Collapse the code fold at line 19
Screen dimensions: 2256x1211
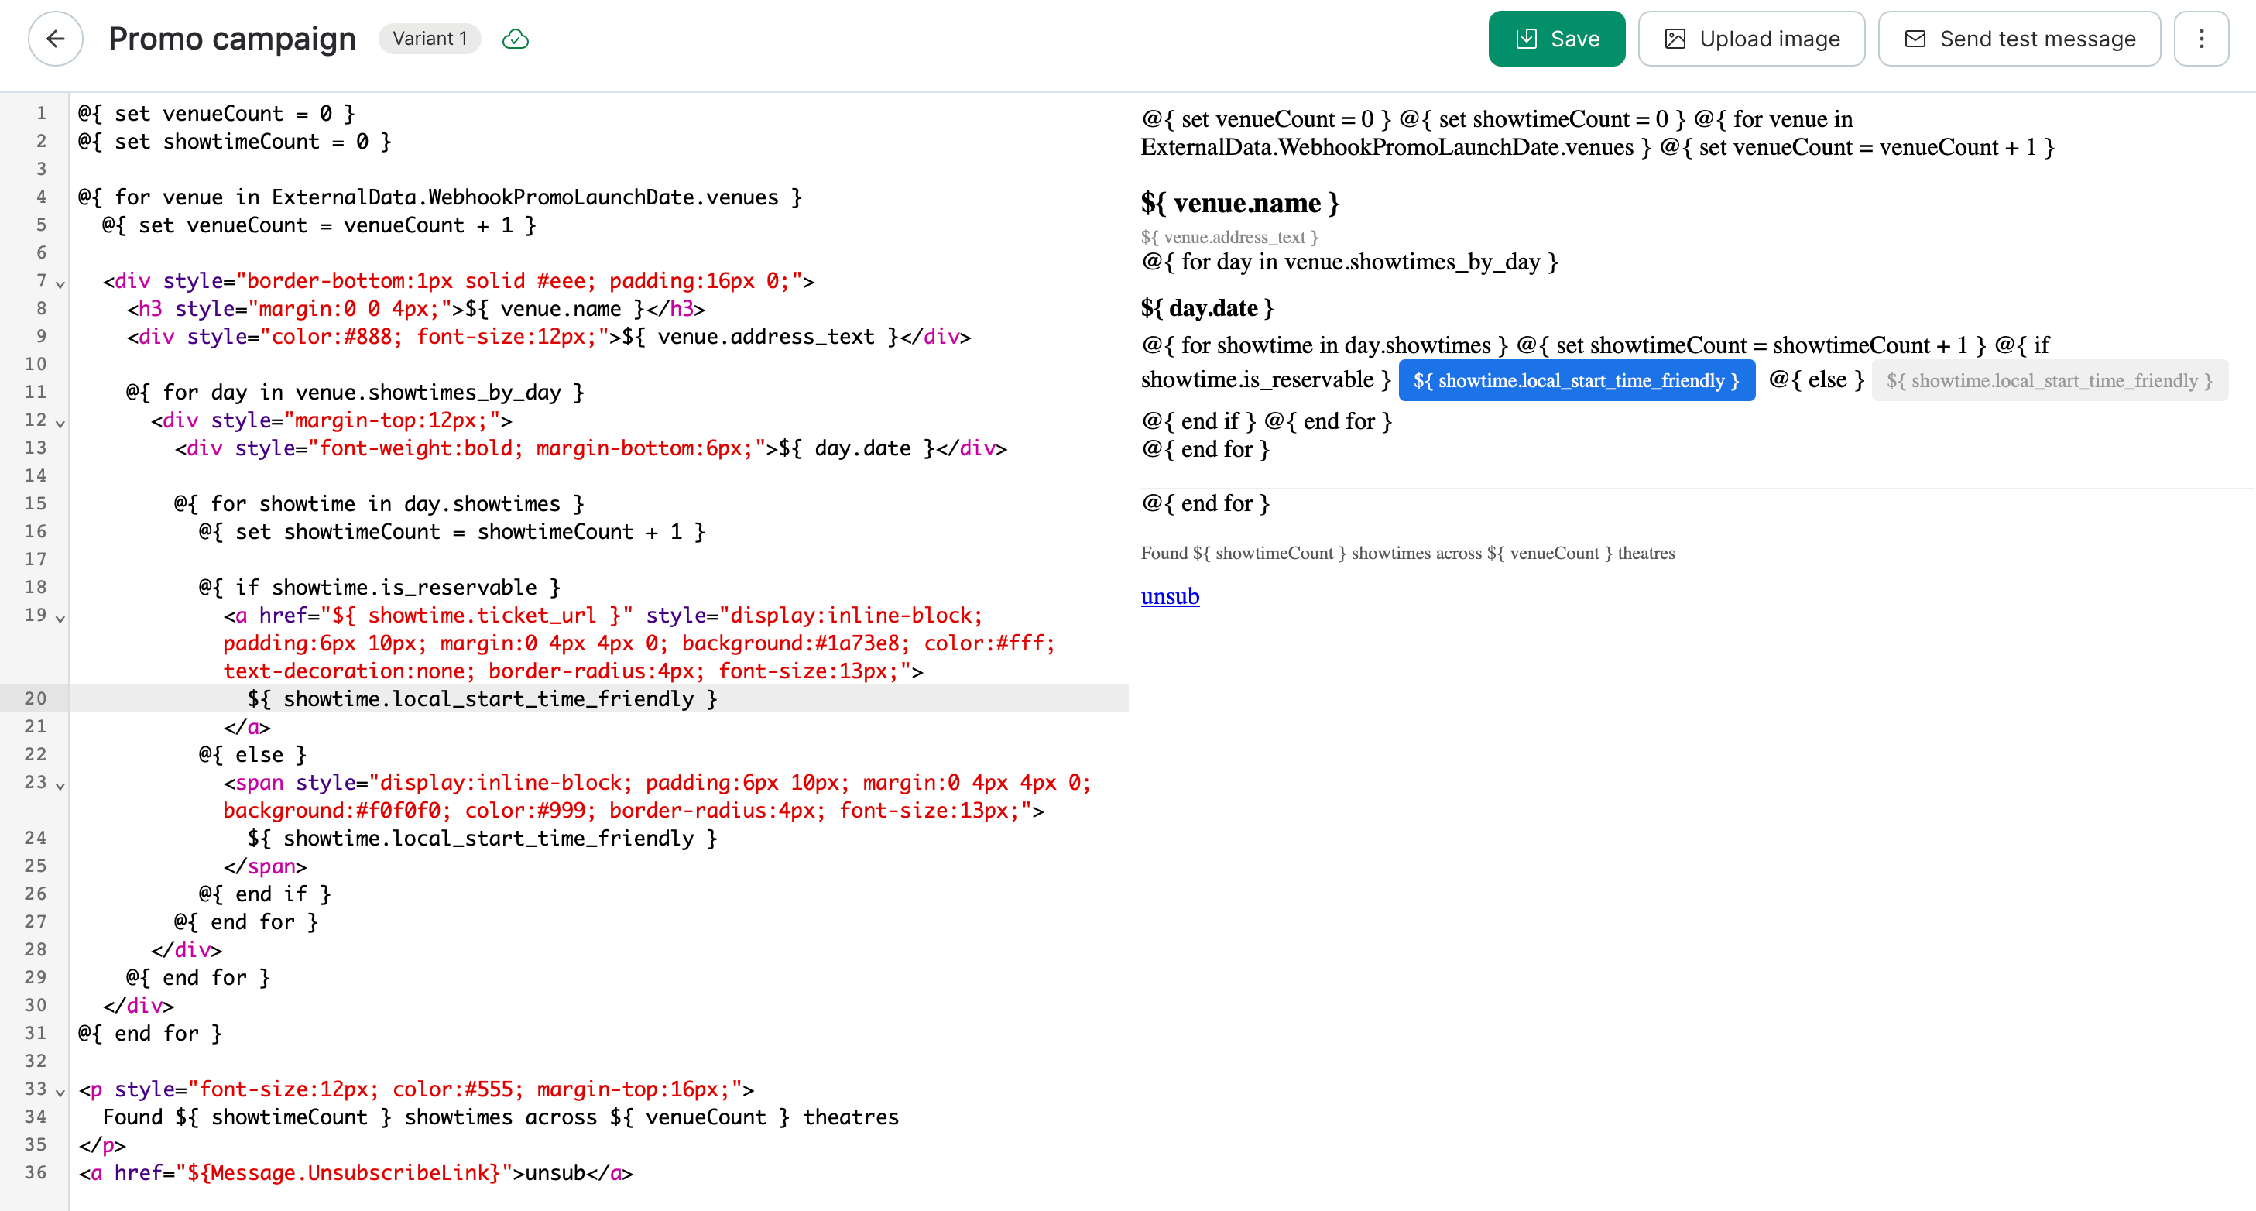click(60, 618)
